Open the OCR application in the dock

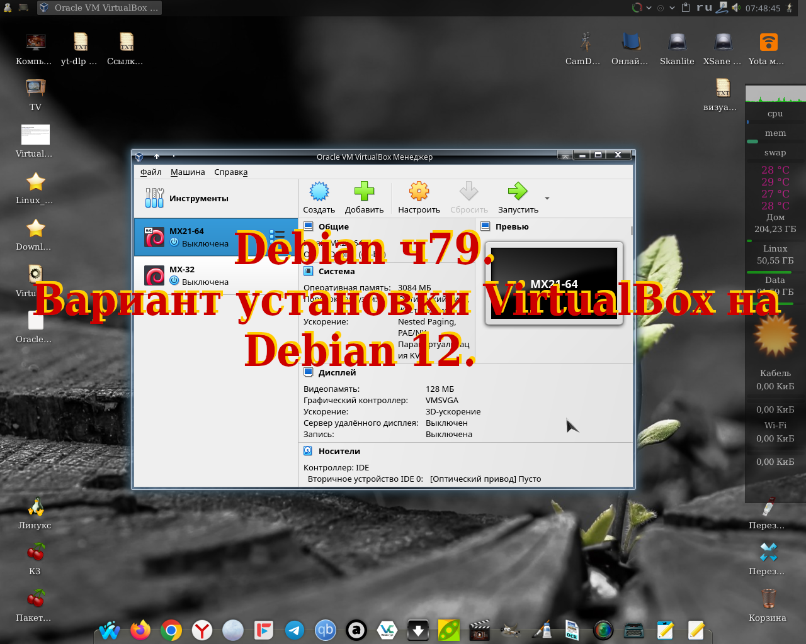(572, 630)
